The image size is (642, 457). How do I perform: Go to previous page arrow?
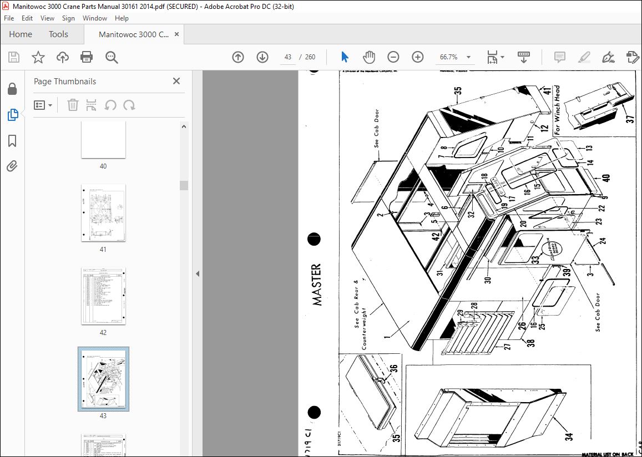click(238, 57)
